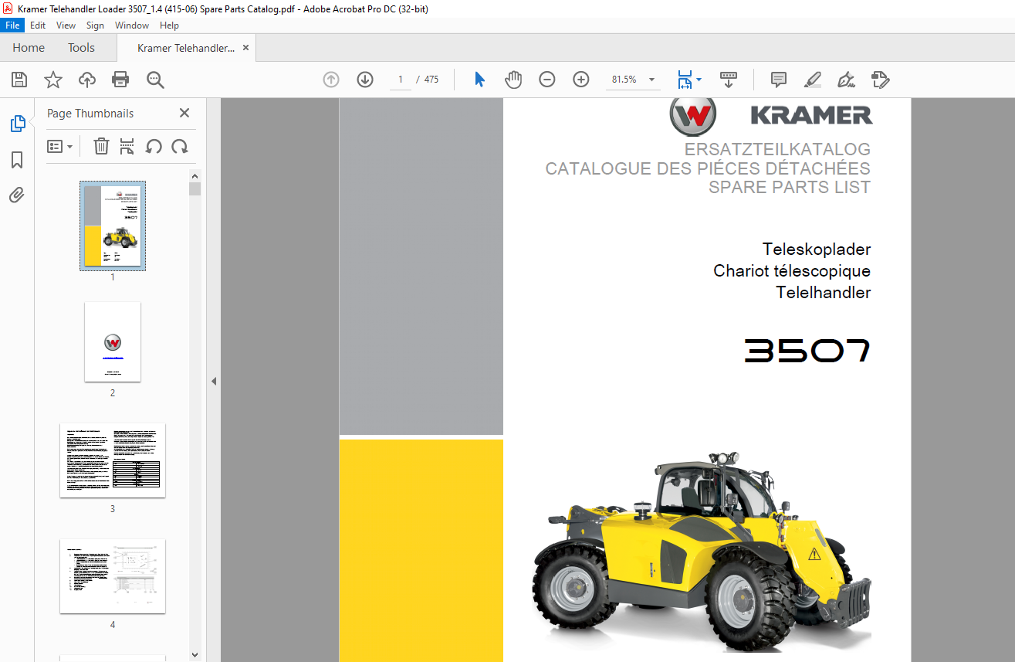Click the "Page Thumbnails" panel title
Viewport: 1015px width, 662px height.
[x=90, y=114]
